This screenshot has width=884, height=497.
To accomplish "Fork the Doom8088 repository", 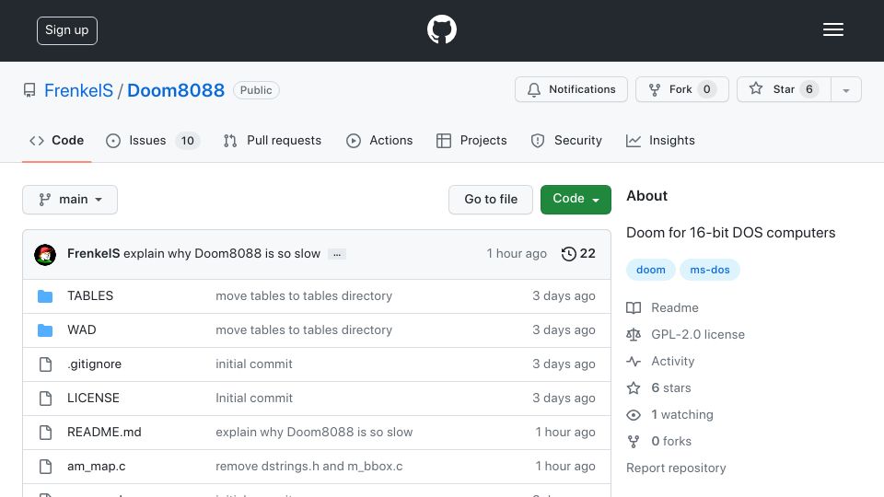I will pyautogui.click(x=681, y=89).
